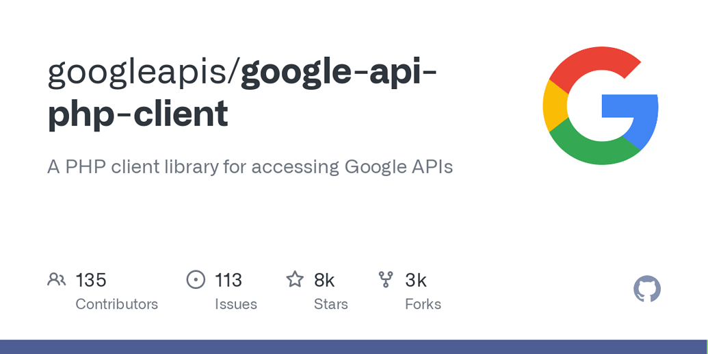Select the 113 issues count
Screen dimensions: 708x354
[228, 280]
